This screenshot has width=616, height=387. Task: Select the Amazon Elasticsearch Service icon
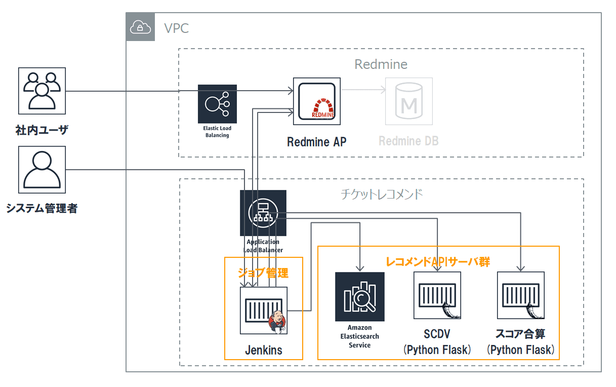point(360,296)
